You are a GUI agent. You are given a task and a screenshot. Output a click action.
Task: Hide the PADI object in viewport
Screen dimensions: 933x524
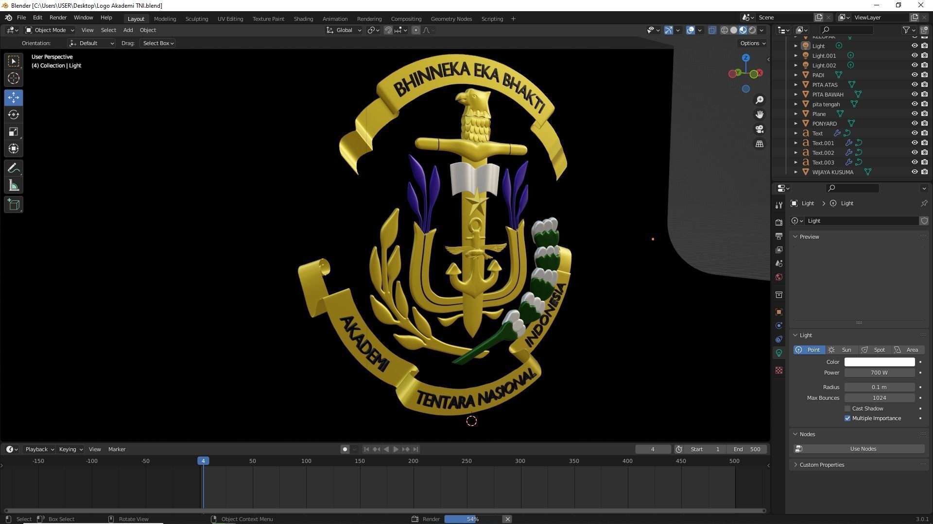click(x=914, y=75)
